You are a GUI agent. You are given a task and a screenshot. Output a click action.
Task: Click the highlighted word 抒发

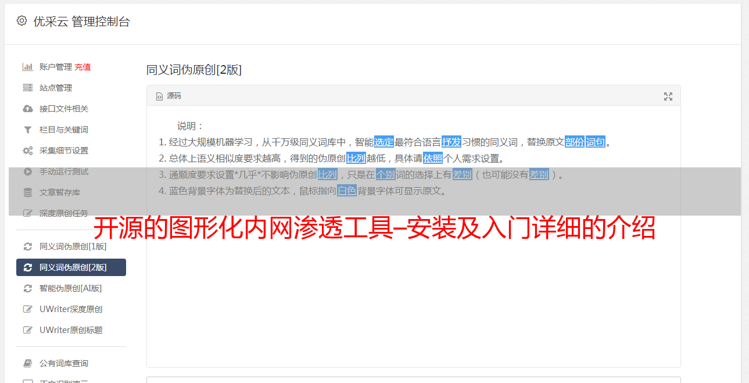451,142
